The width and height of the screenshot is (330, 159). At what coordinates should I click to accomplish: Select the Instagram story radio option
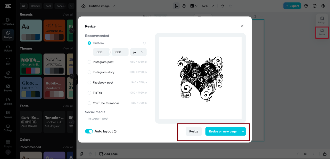tap(89, 72)
